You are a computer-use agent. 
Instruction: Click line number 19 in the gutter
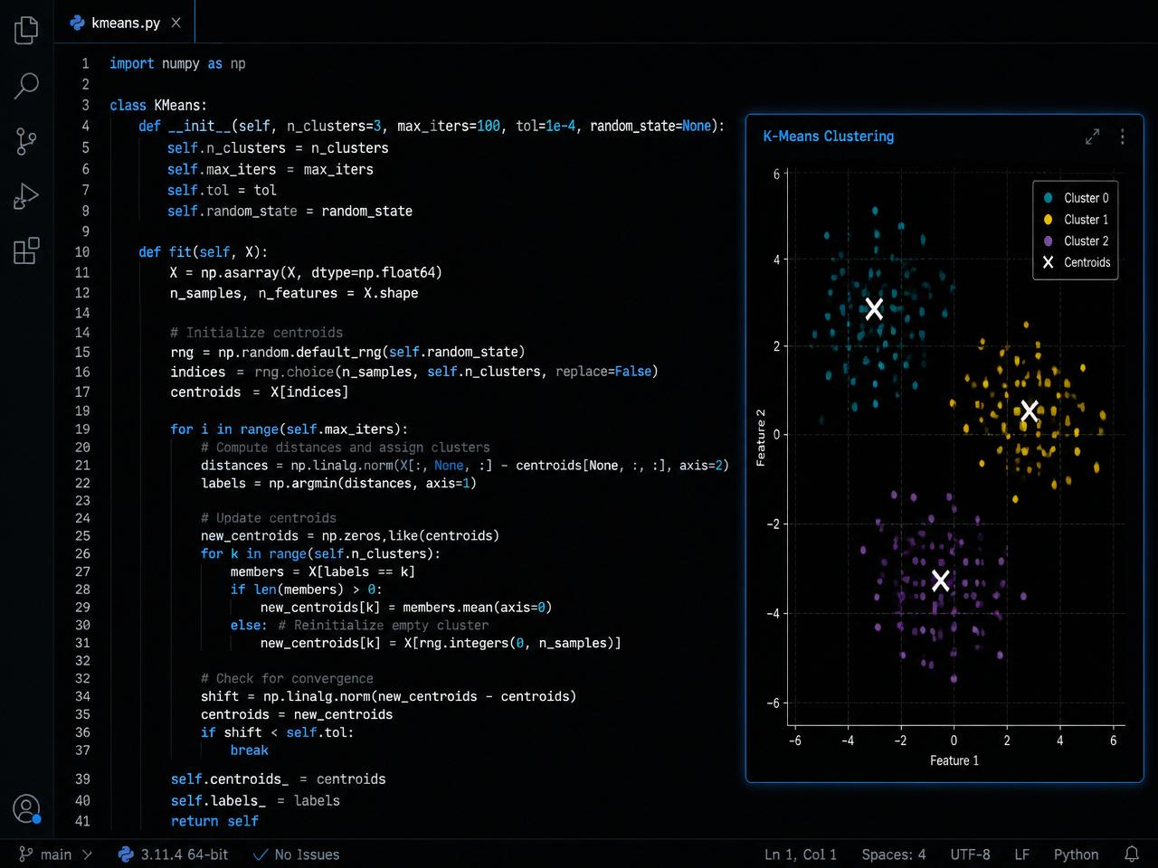(x=82, y=429)
